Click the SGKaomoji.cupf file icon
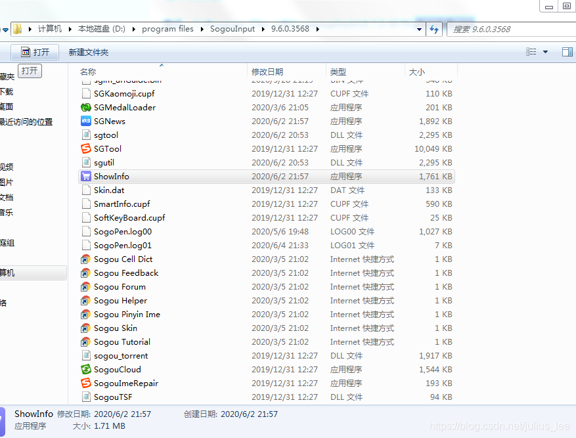 (x=86, y=93)
